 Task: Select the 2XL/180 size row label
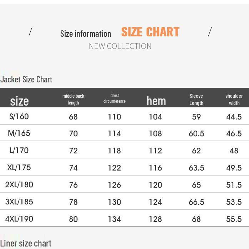pyautogui.click(x=19, y=185)
